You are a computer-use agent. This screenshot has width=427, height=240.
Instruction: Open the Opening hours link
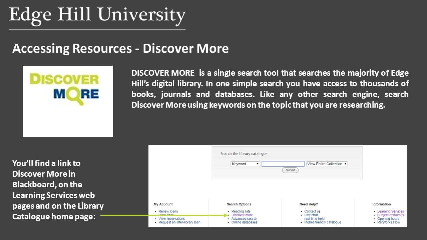tap(388, 219)
